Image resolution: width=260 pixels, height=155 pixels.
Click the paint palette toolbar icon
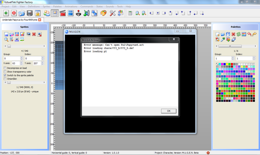103,13
